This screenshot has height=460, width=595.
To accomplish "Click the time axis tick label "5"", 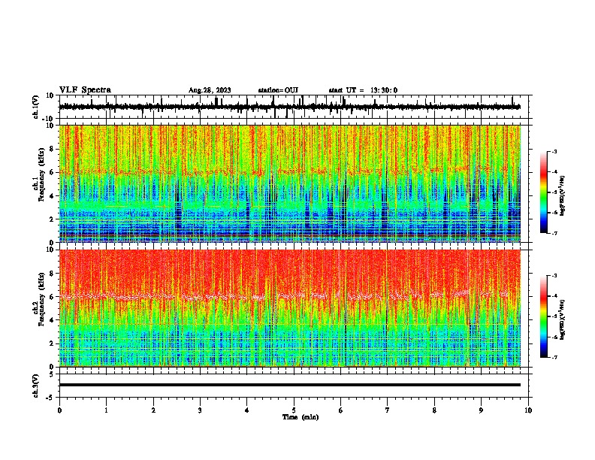I will coord(294,410).
